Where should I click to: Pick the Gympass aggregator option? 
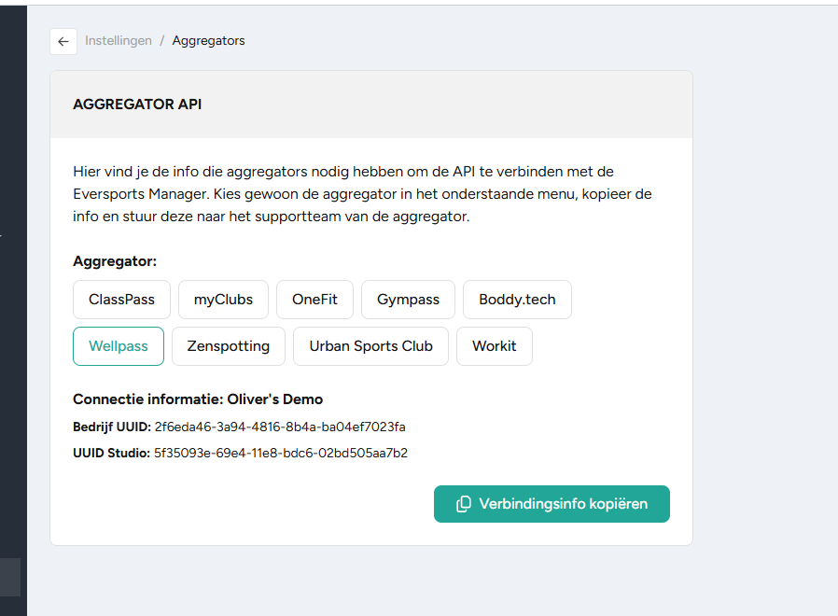point(409,300)
